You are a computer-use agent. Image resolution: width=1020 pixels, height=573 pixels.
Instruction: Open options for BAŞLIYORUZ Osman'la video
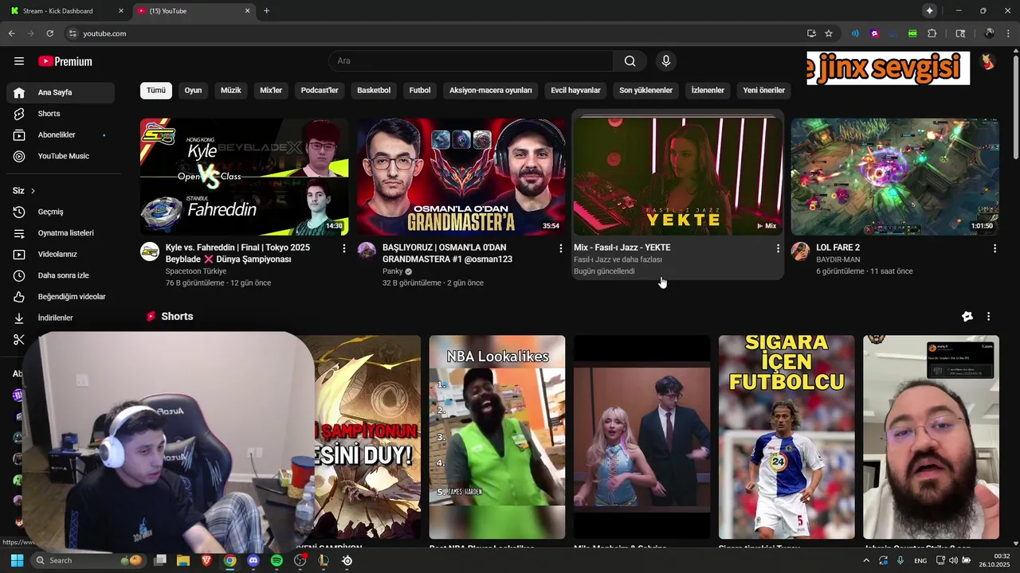click(561, 248)
